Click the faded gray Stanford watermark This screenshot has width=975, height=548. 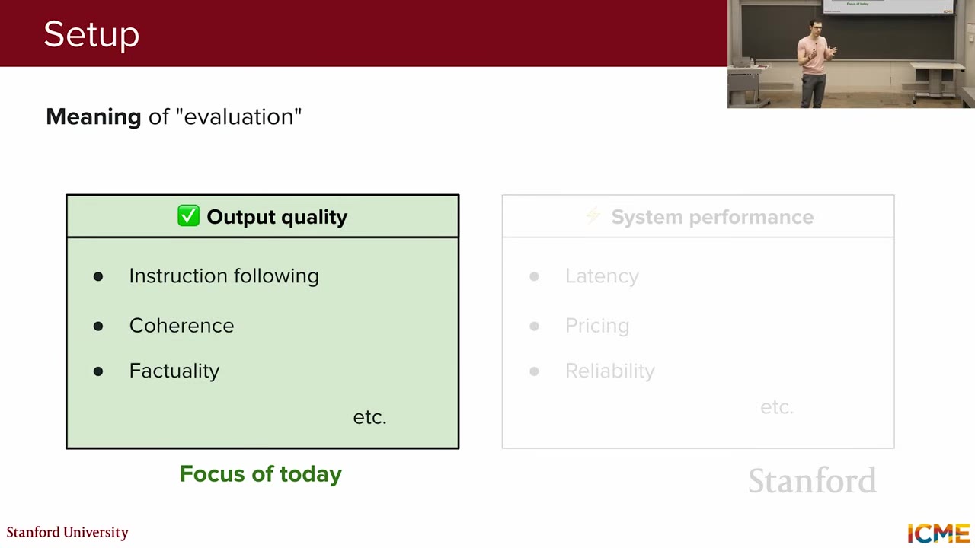coord(812,481)
